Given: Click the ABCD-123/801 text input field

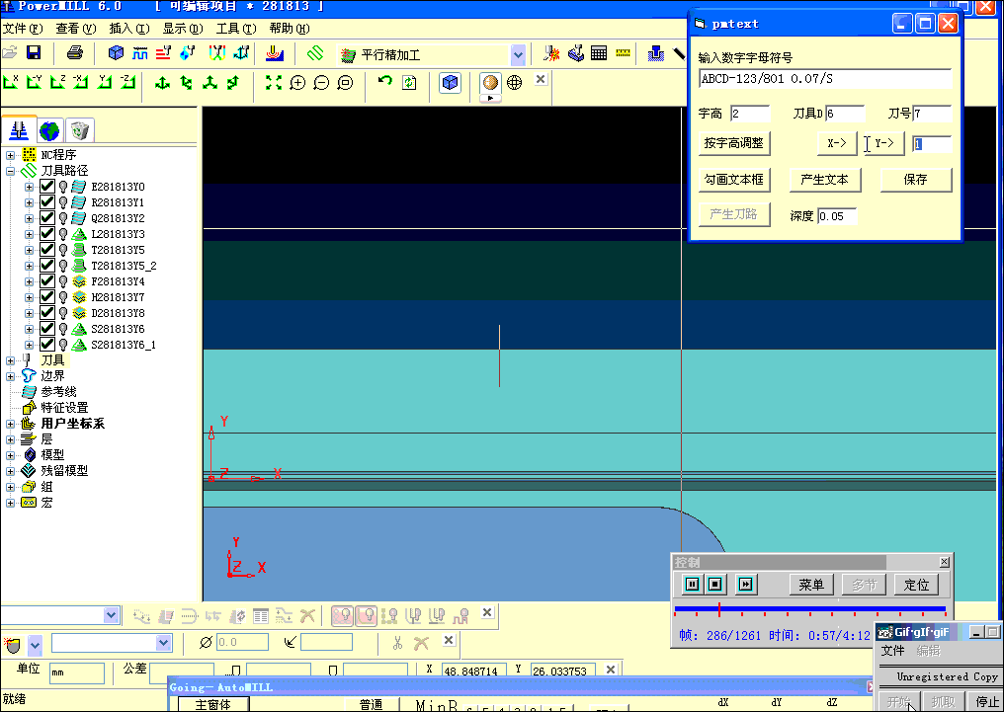Looking at the screenshot, I should (x=825, y=78).
